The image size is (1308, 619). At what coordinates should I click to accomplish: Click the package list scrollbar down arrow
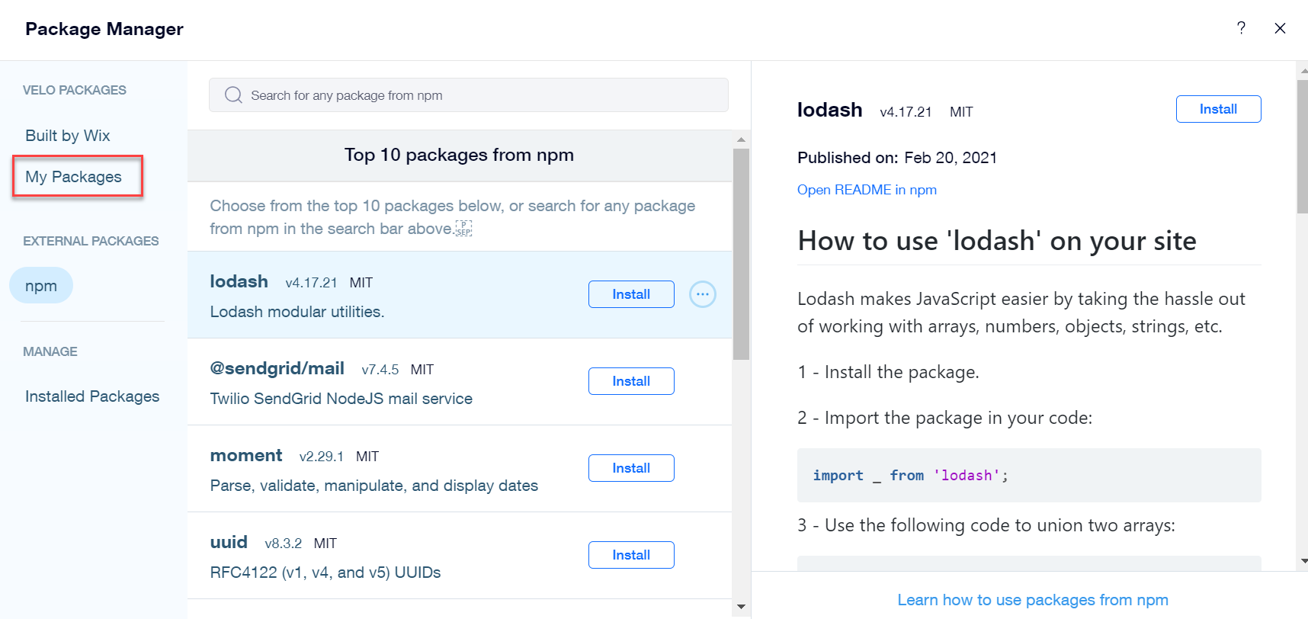741,608
